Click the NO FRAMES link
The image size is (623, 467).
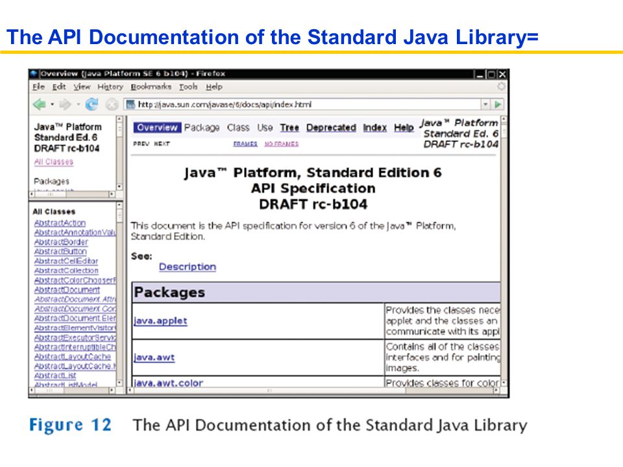click(281, 144)
